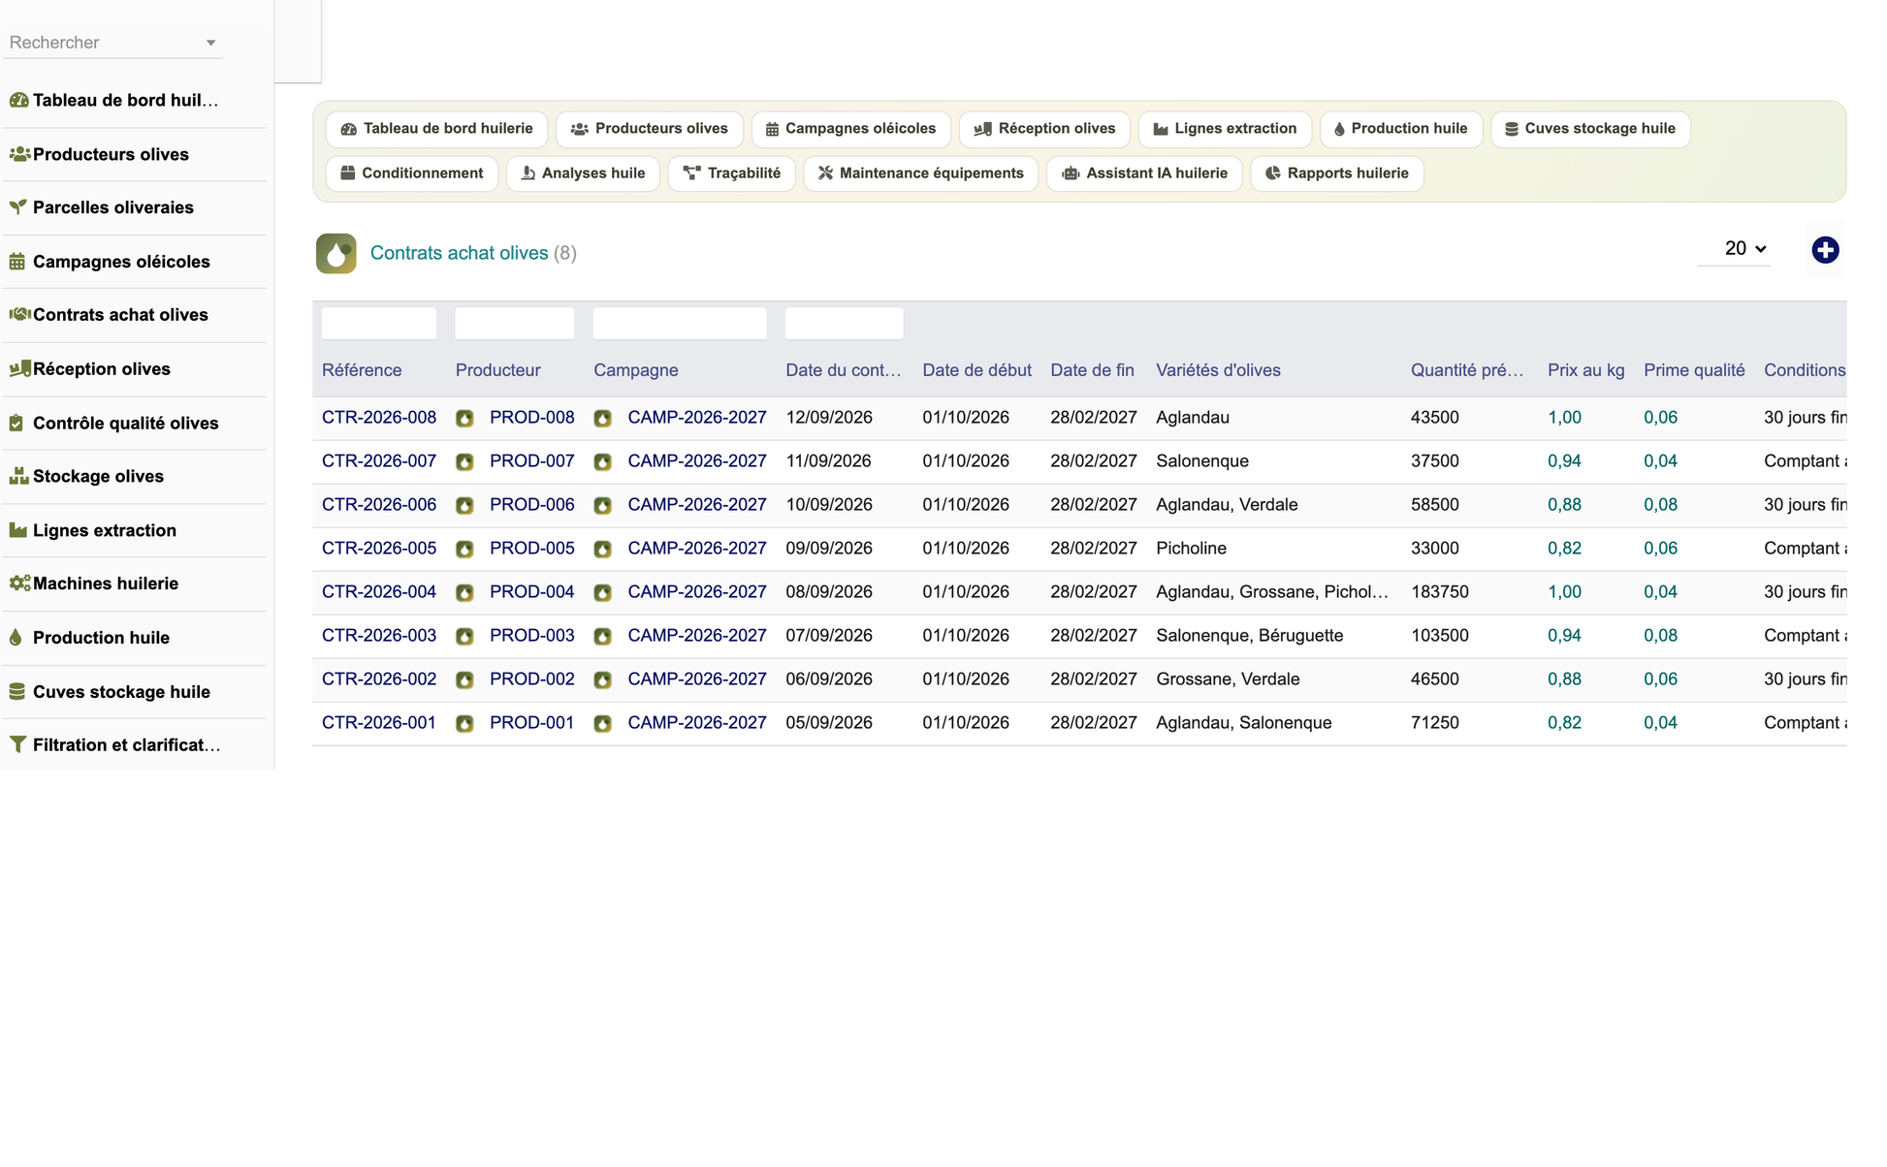This screenshot has width=1887, height=1167.
Task: Click prime 0,08 in CTR-2026-006 row
Action: tap(1660, 505)
